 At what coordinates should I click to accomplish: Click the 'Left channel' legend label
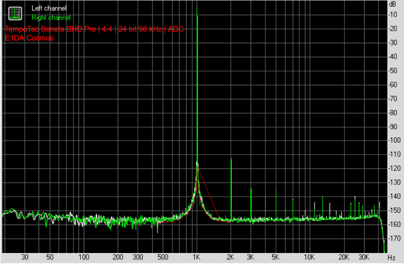tap(49, 8)
